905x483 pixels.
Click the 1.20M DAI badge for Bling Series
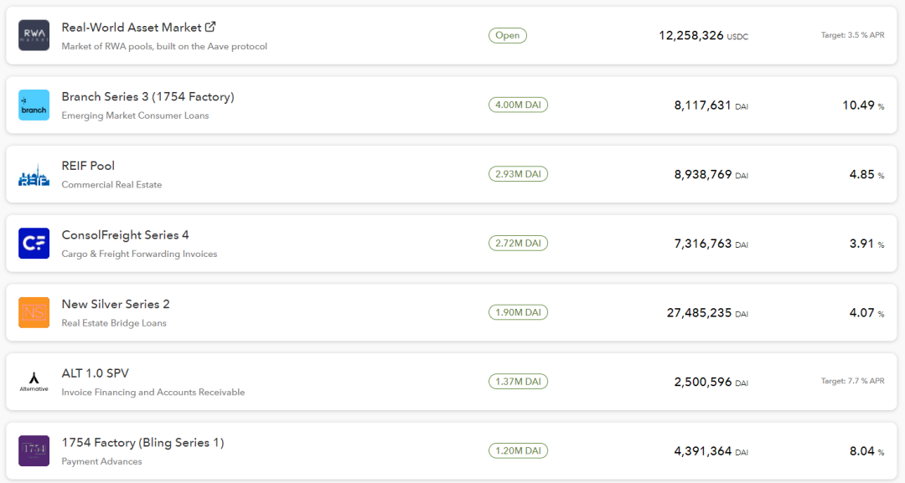[518, 450]
